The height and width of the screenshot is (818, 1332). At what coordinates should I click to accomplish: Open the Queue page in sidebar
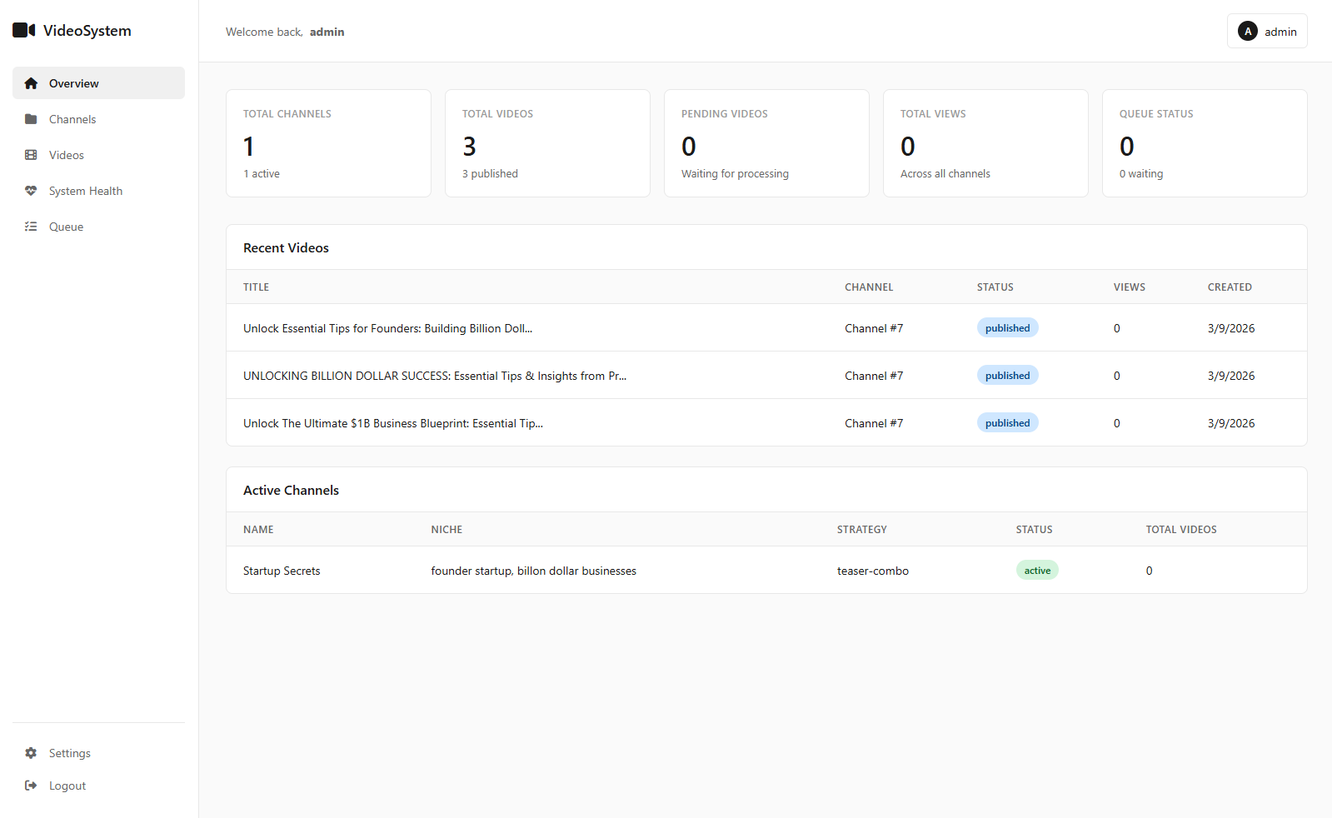[x=66, y=227]
